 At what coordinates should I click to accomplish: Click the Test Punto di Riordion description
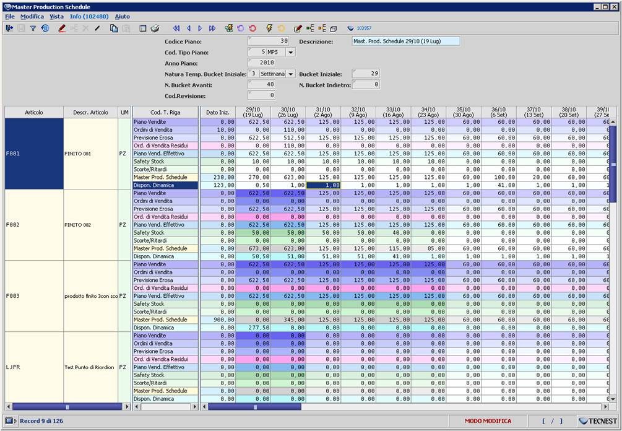click(91, 367)
